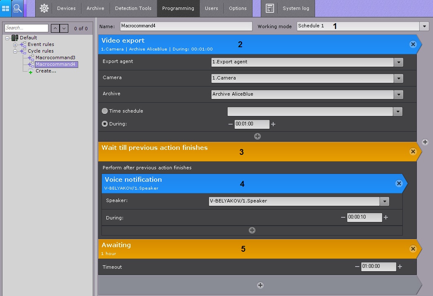433x296 pixels.
Task: Click the System log document icon
Action: (270, 8)
